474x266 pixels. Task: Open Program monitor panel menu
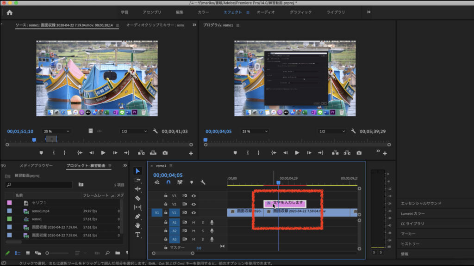click(237, 25)
